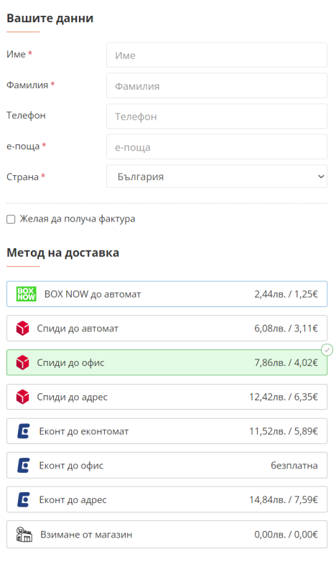Click the price 6,08лв. / 3,11€
Viewport: 336px width, 574px height.
(x=286, y=329)
